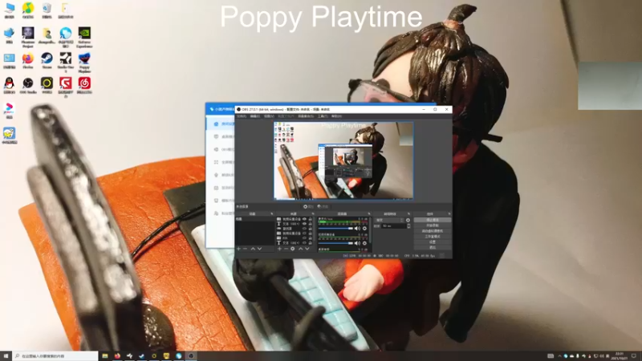Open the OBS View menu
Image resolution: width=642 pixels, height=361 pixels.
click(269, 116)
